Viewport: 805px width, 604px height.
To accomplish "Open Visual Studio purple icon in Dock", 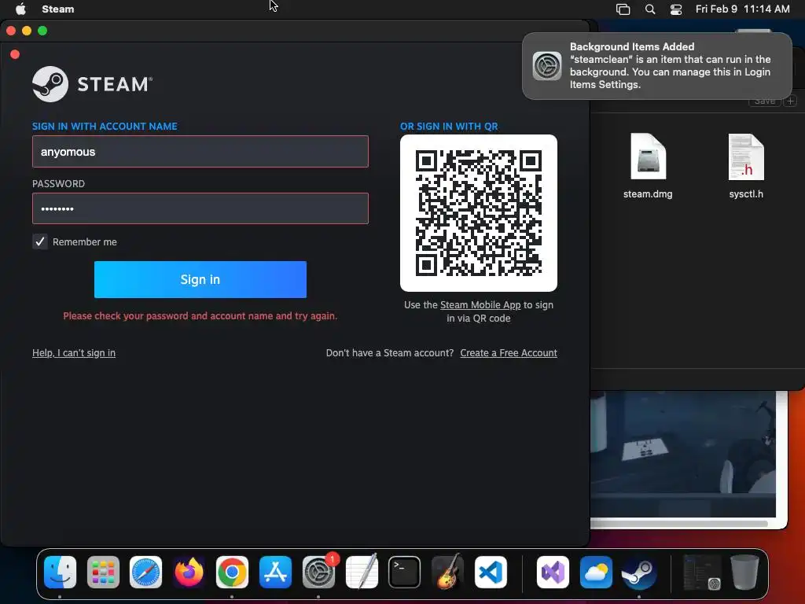I will (x=553, y=572).
